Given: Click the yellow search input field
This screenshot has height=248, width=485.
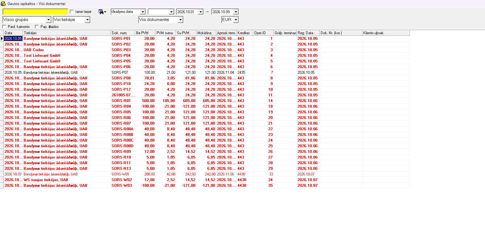Looking at the screenshot, I should (35, 12).
